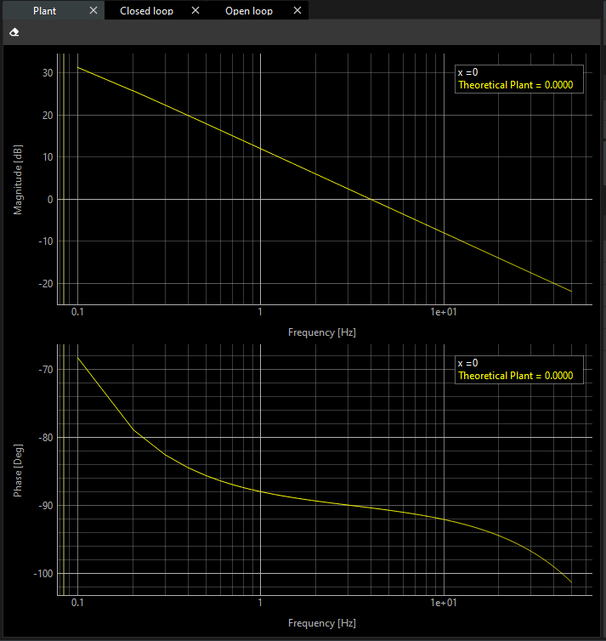Select the Open loop tab

tap(248, 11)
